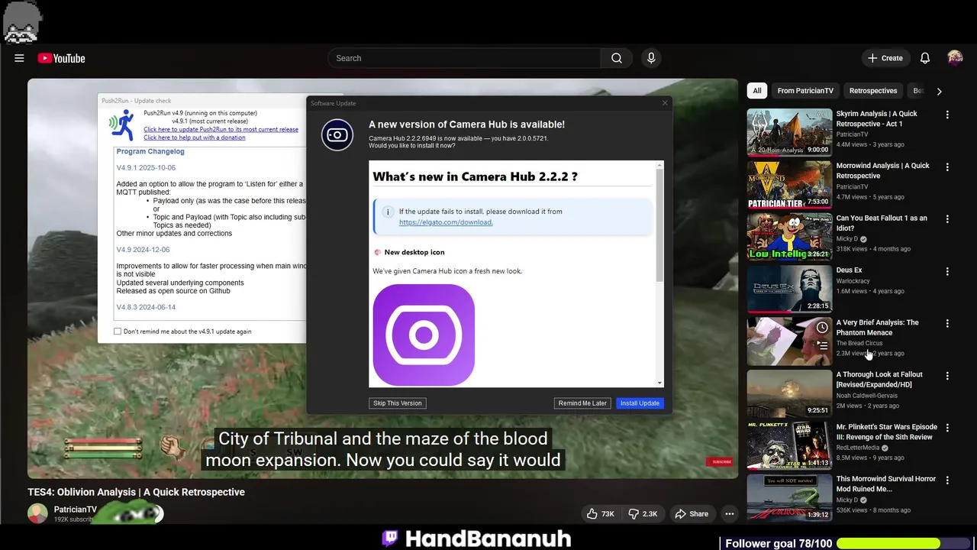The width and height of the screenshot is (977, 550).
Task: Open the YouTube hamburger guide menu
Action: pyautogui.click(x=19, y=58)
